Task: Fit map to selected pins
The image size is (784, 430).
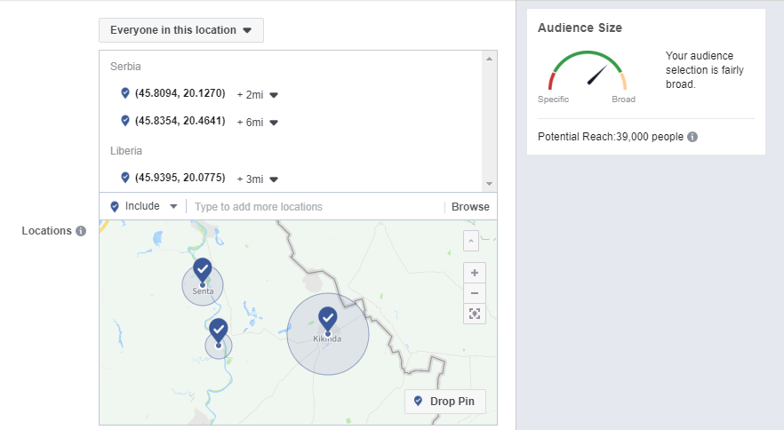Action: [474, 314]
